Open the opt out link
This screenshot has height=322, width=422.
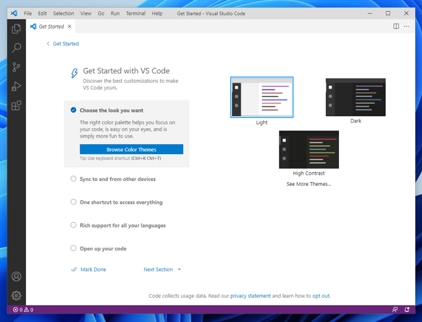tap(321, 296)
